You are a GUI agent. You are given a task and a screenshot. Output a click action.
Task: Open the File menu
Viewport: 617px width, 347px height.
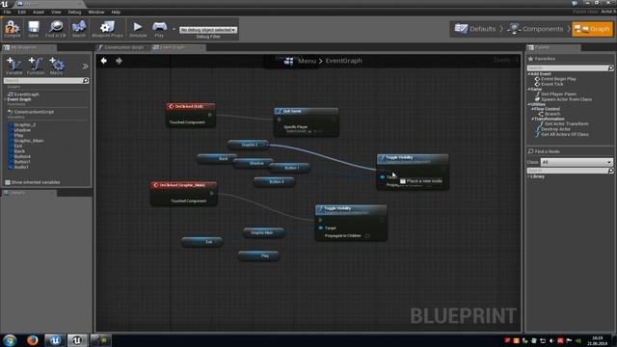(x=7, y=13)
